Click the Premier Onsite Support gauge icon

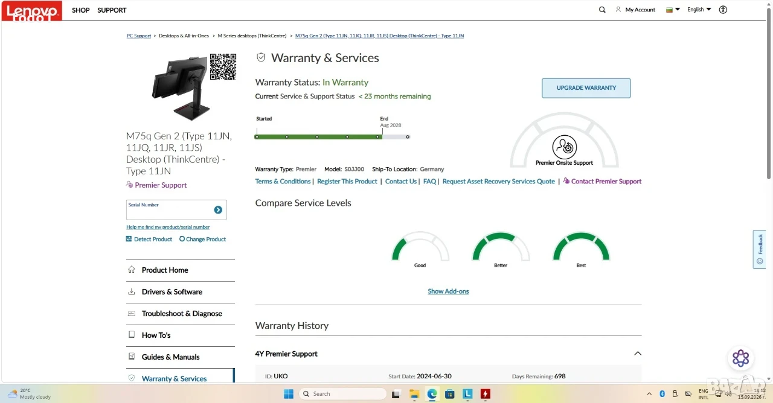coord(565,147)
